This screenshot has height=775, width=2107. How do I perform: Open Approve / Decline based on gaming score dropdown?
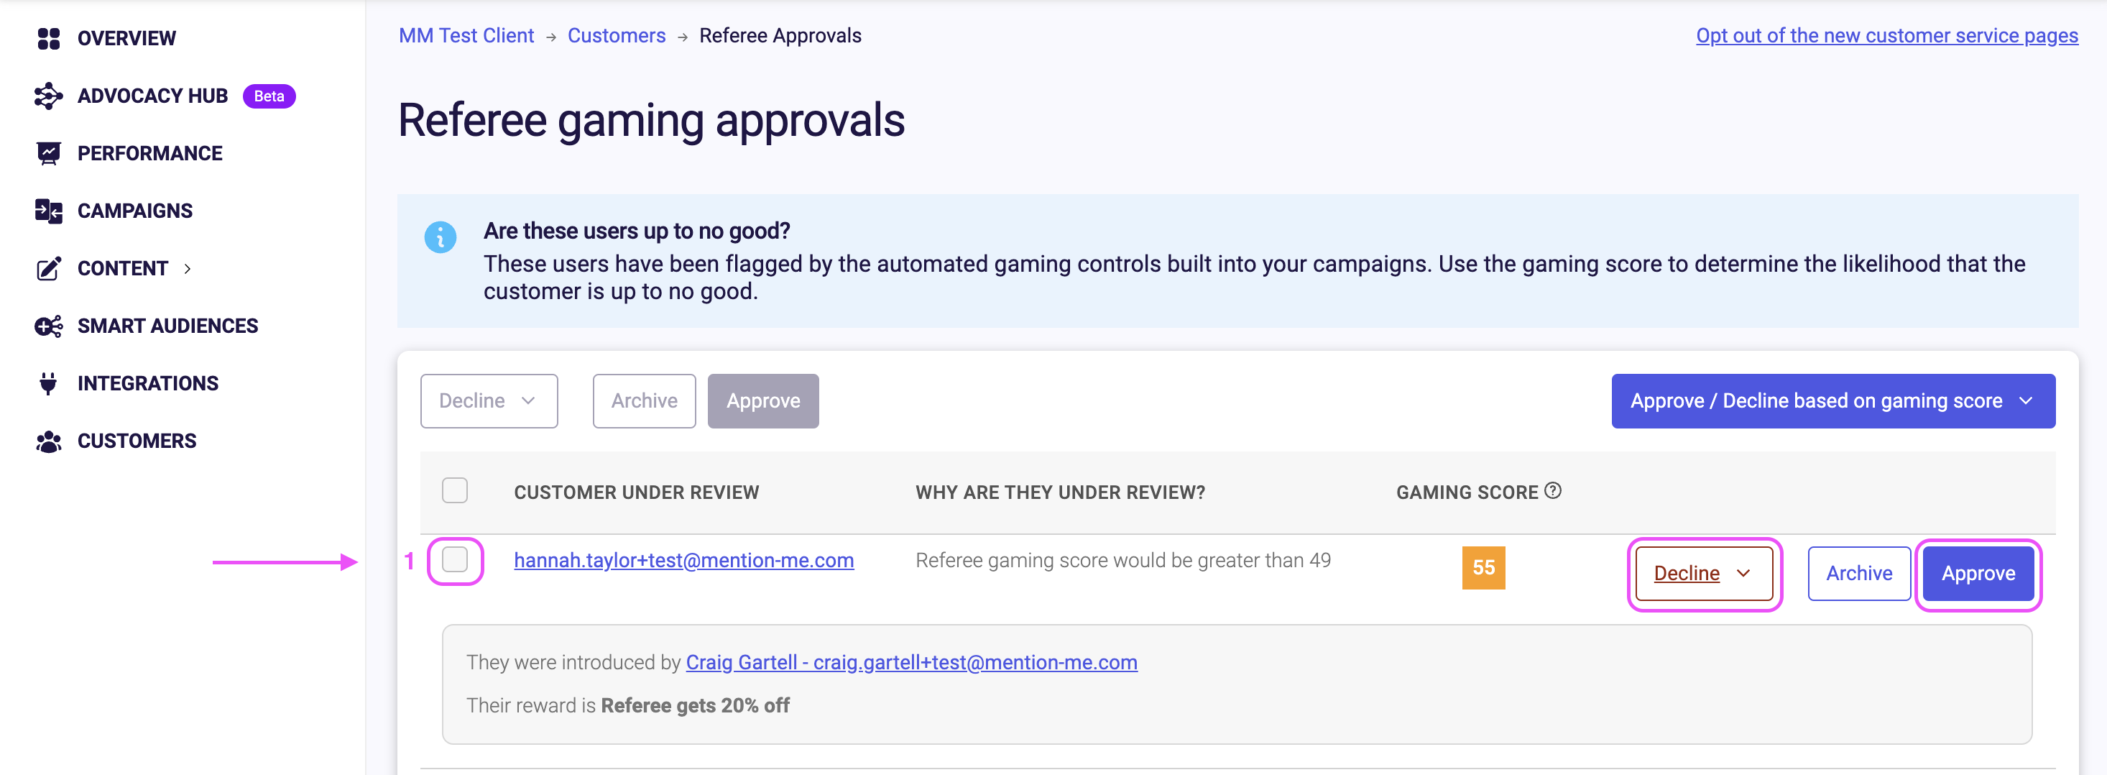(x=1833, y=401)
